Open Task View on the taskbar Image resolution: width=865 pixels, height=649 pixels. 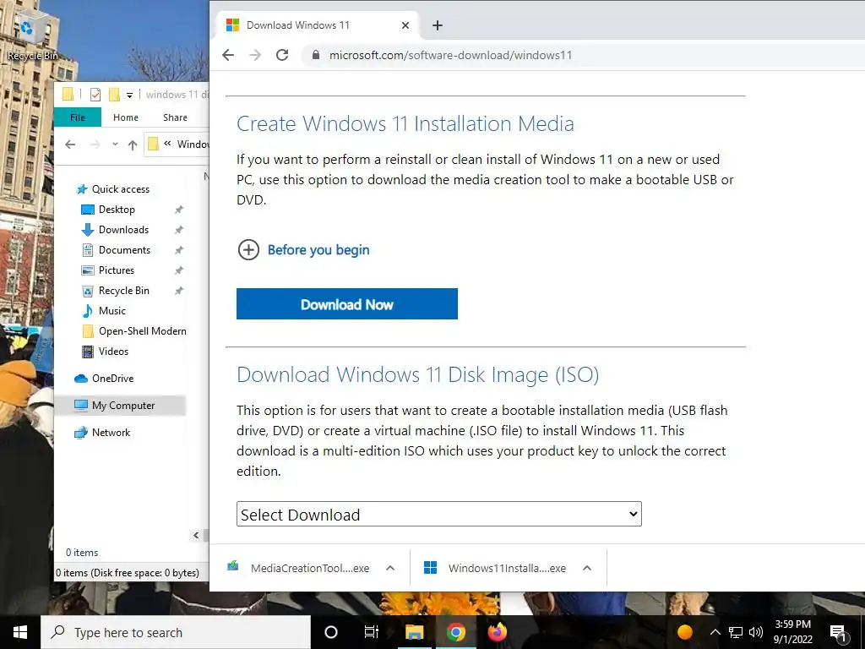coord(372,632)
